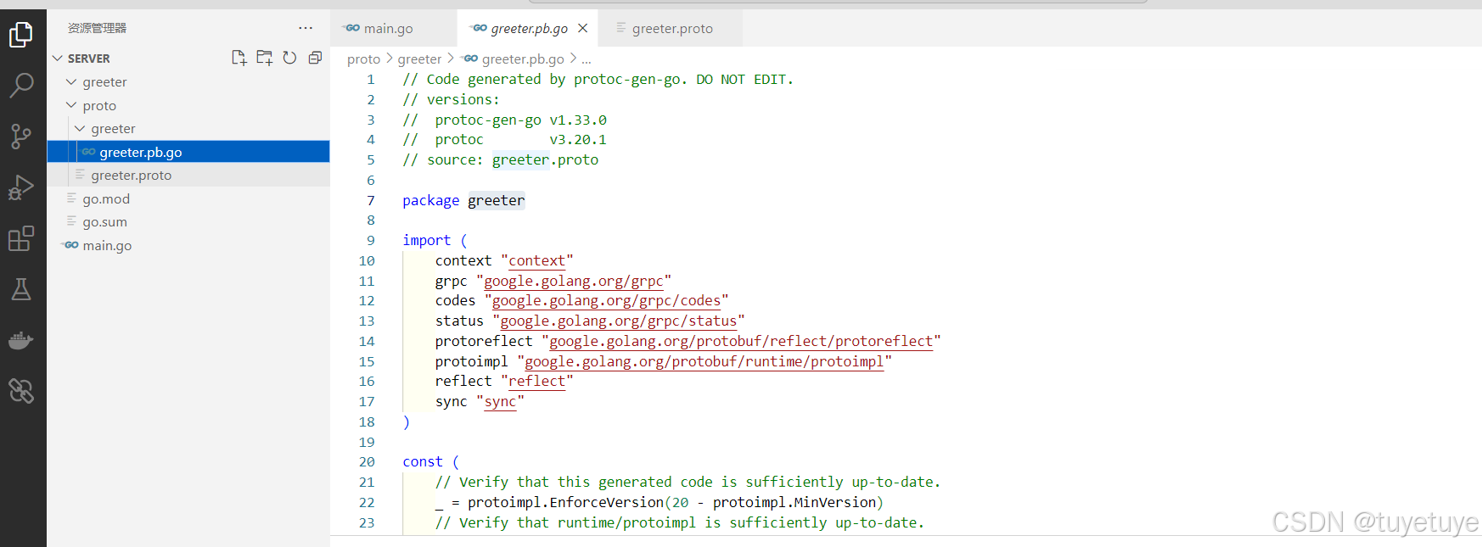1482x547 pixels.
Task: Open go.mod in the file tree
Action: (x=188, y=198)
